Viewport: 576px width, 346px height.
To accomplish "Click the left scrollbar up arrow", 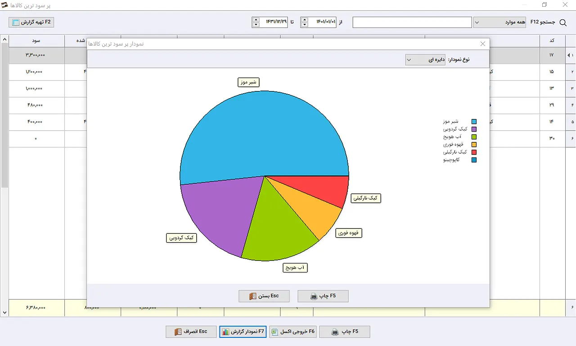I will tap(4, 40).
